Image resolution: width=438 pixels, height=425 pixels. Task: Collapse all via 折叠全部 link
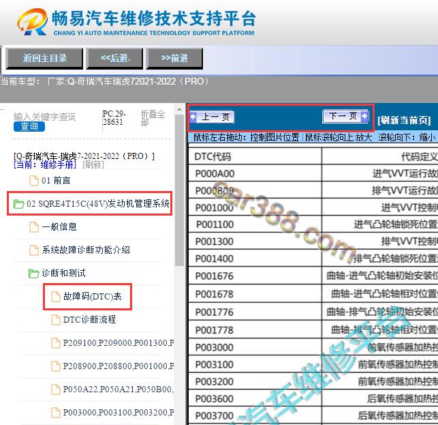[x=153, y=118]
